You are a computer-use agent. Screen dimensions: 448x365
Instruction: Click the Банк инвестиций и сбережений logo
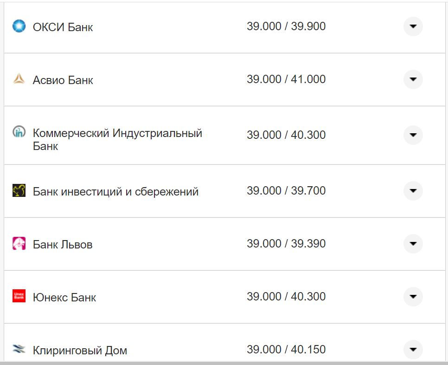click(19, 191)
